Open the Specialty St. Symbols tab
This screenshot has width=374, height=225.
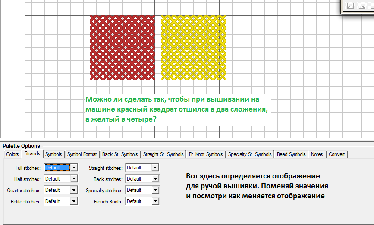click(250, 154)
